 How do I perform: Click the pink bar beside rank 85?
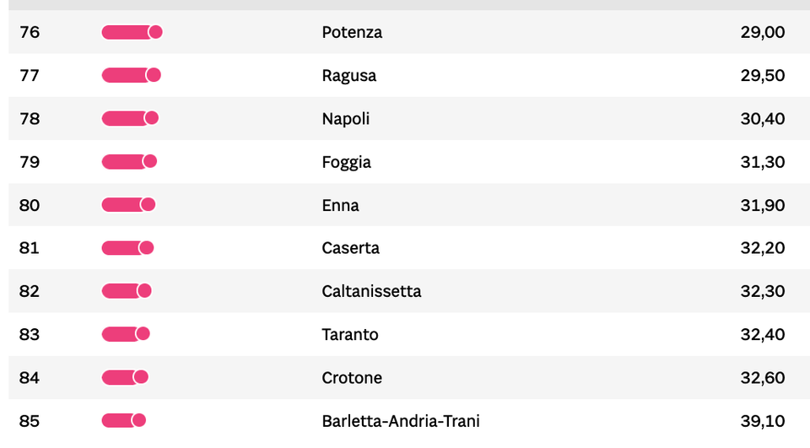pos(123,420)
